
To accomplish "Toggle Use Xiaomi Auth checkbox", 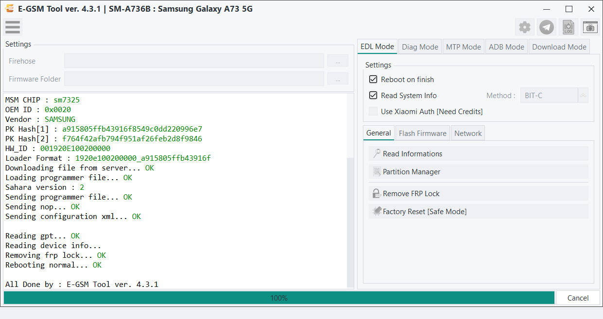I will click(x=373, y=111).
